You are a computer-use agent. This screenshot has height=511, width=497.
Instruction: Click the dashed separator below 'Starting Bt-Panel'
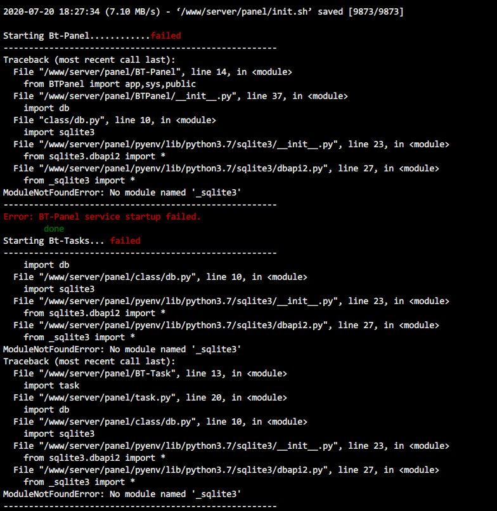pos(140,48)
